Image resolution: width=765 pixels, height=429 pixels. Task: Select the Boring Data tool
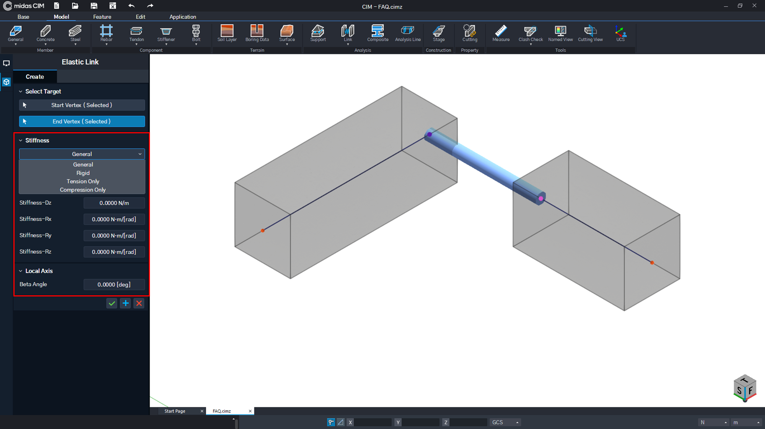point(257,34)
